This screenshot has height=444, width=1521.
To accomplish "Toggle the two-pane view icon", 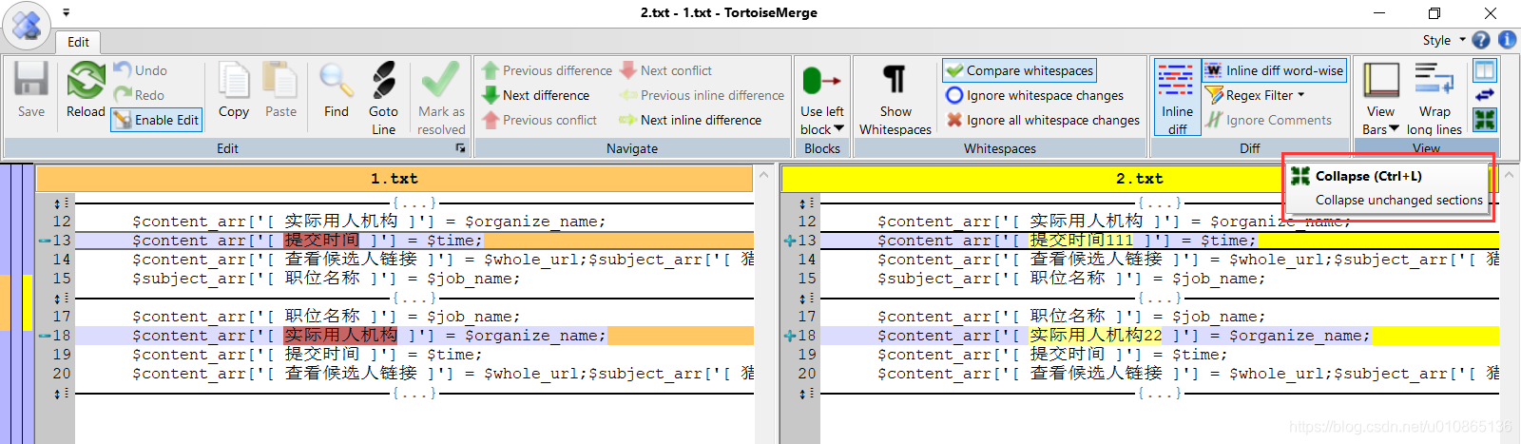I will pyautogui.click(x=1484, y=70).
